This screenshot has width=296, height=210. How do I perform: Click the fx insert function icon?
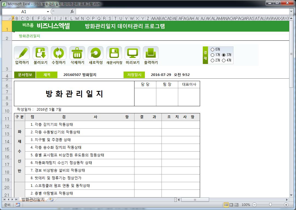tap(72, 11)
